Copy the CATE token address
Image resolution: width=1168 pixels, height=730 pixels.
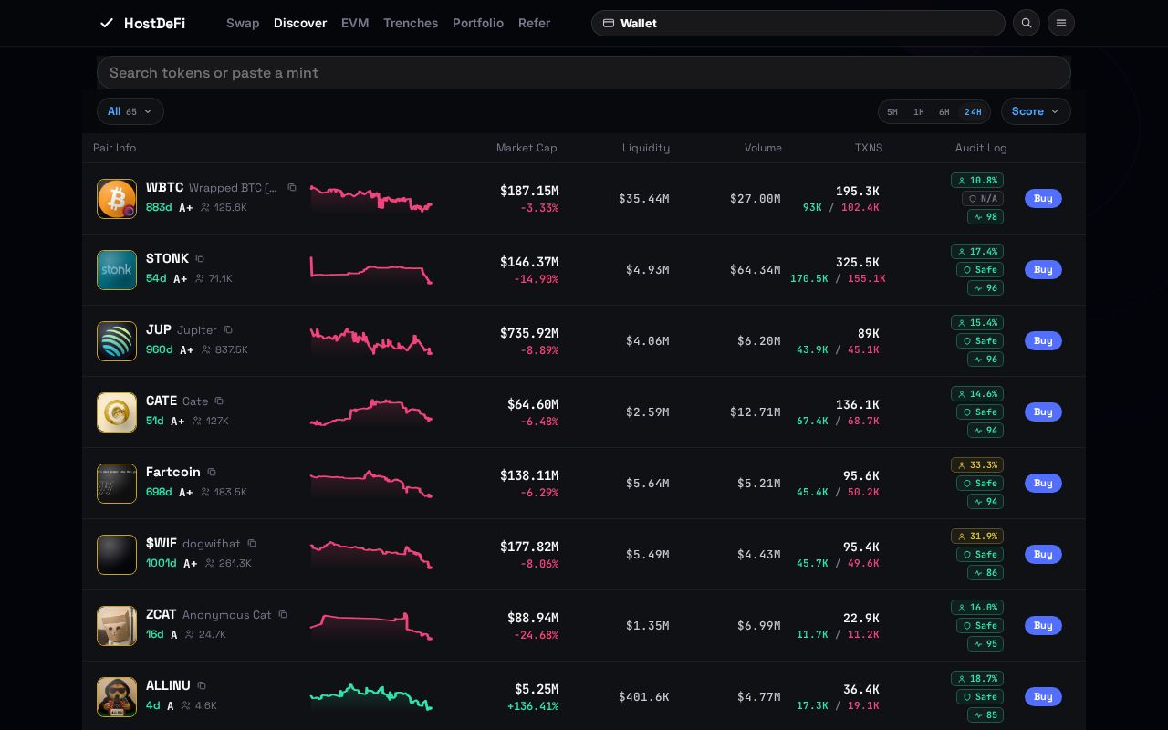click(x=219, y=401)
